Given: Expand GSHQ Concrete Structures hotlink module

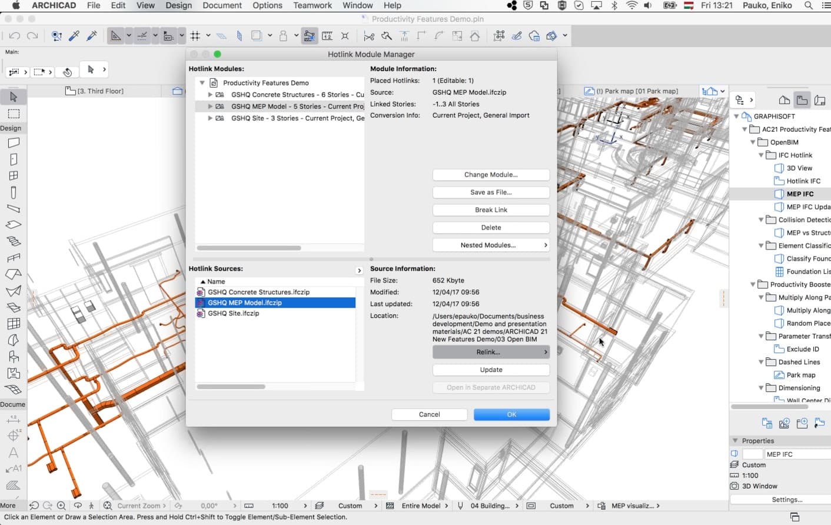Looking at the screenshot, I should pyautogui.click(x=210, y=95).
